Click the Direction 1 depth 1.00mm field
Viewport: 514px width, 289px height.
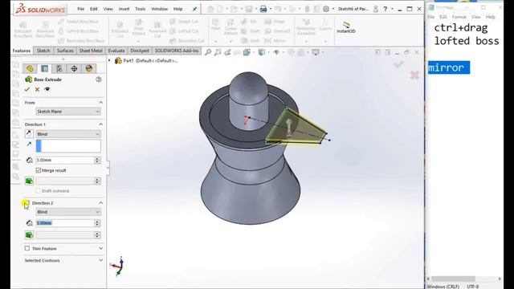point(65,160)
